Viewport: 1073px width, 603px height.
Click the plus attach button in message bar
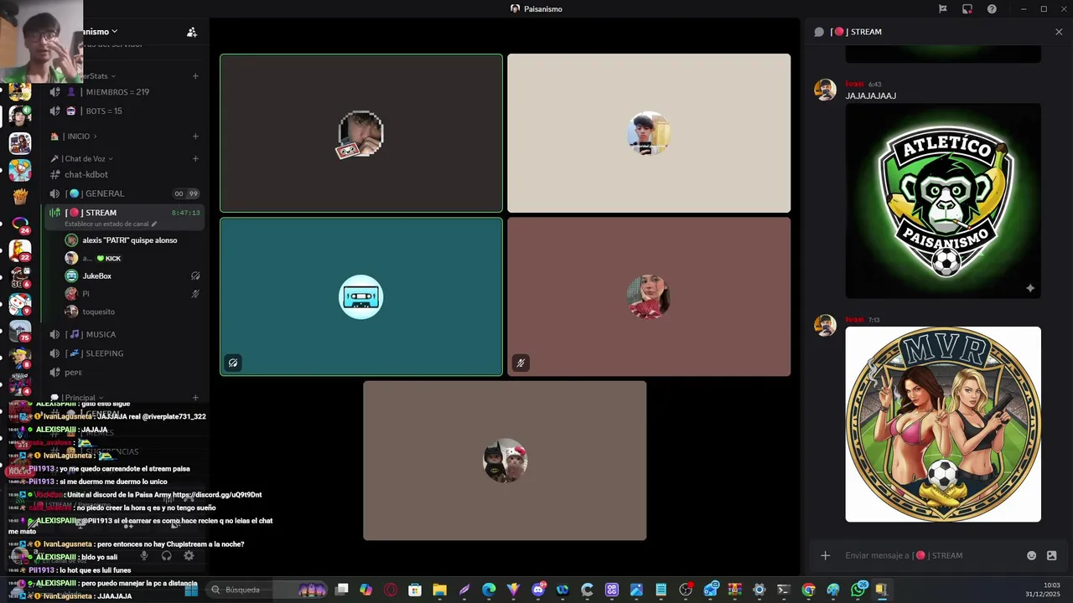(x=825, y=555)
